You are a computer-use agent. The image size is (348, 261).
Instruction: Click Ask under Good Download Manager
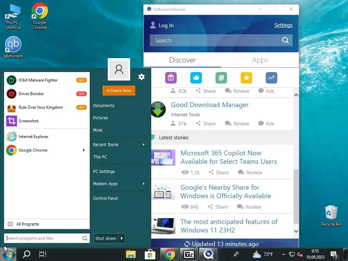pyautogui.click(x=266, y=124)
